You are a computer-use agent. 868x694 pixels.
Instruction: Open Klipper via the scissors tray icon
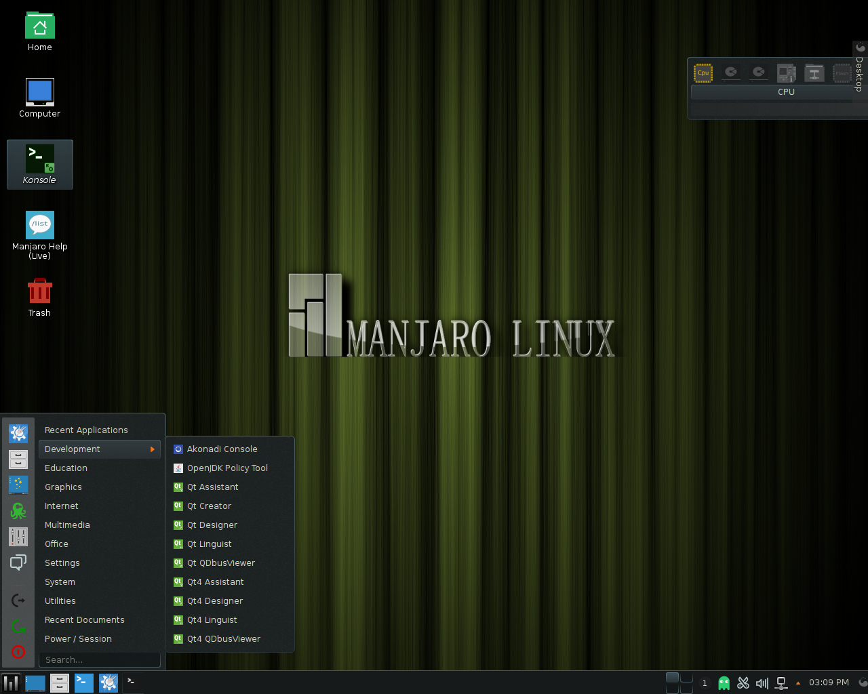click(743, 682)
